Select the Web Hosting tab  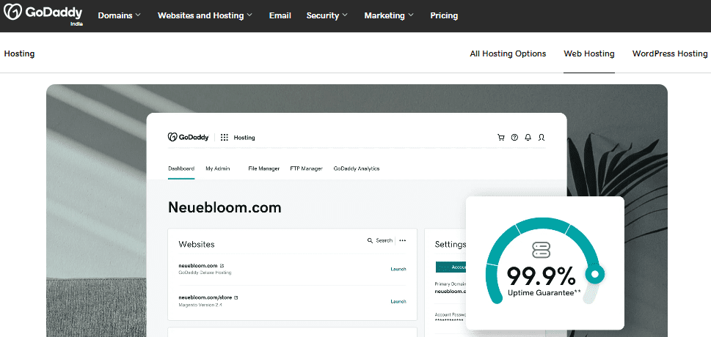[x=589, y=53]
